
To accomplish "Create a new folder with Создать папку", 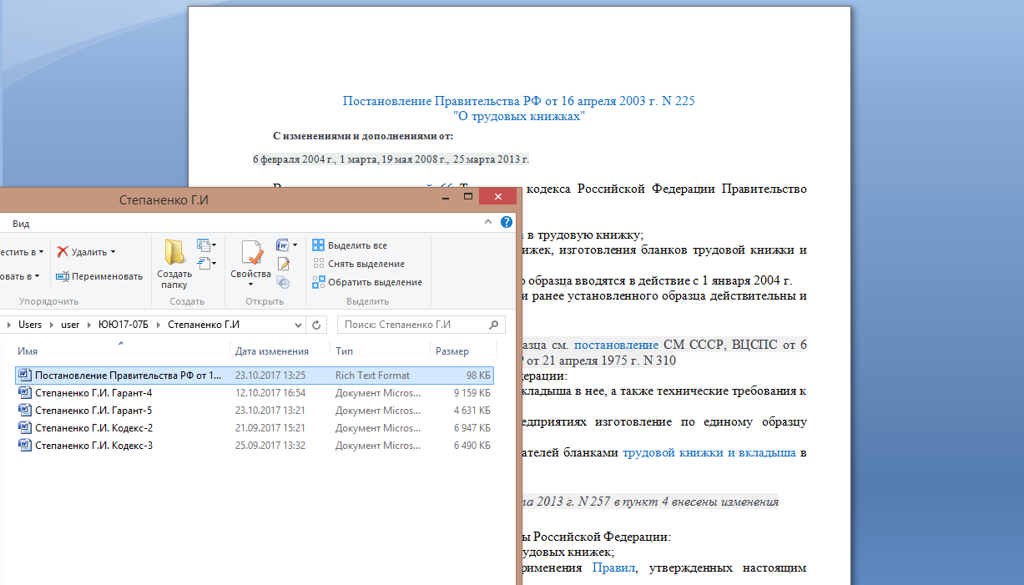I will (x=174, y=264).
